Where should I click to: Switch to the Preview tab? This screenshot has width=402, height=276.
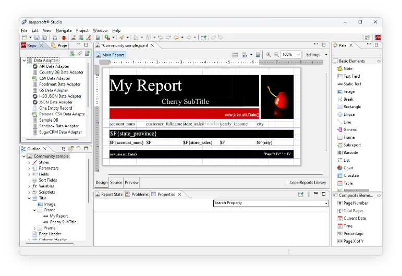tap(131, 183)
